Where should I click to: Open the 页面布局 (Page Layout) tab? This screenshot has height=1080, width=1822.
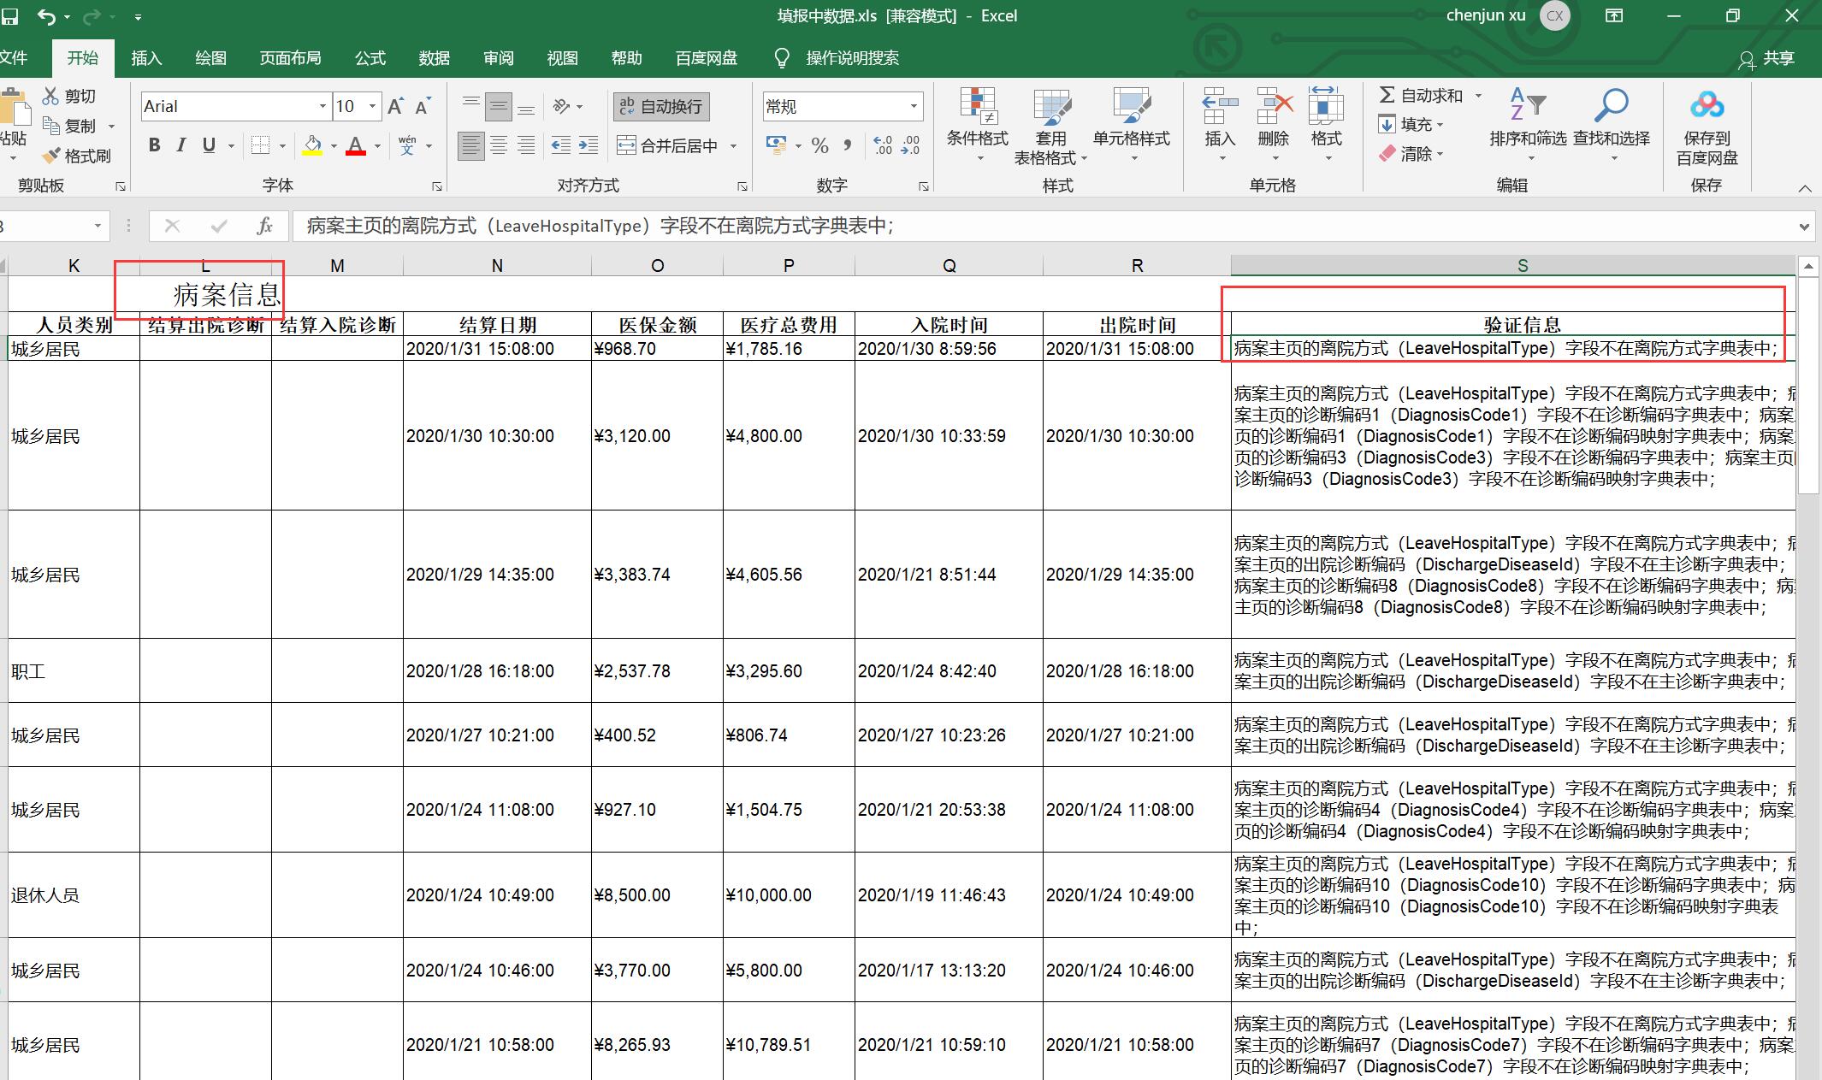290,58
